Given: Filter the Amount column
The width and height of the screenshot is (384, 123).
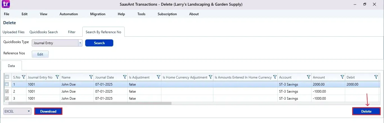Looking at the screenshot, I should click(342, 77).
